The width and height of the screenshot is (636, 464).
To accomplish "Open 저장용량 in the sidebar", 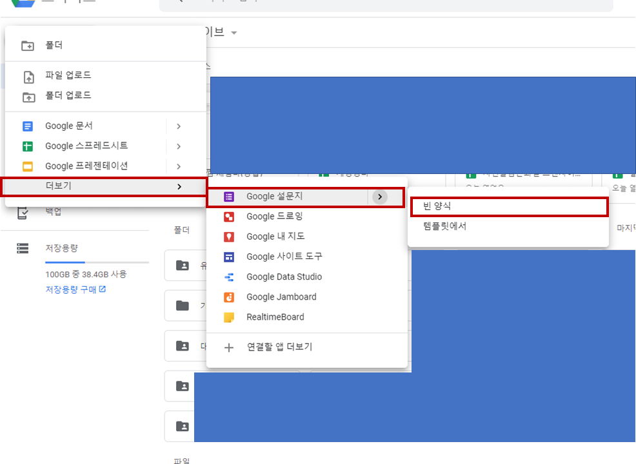I will (61, 248).
